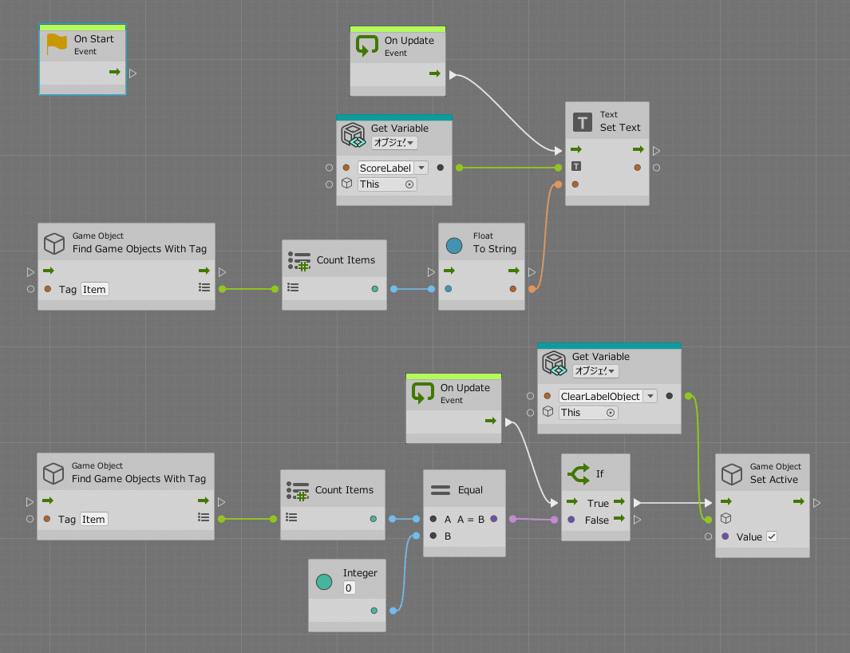Screen dimensions: 850x653
Task: Click the Integer literal circle icon
Action: coord(324,581)
